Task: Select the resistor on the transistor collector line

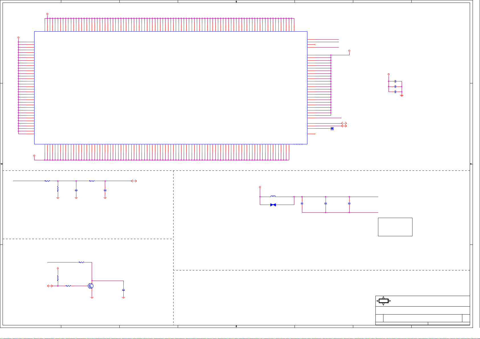Action: coord(81,262)
